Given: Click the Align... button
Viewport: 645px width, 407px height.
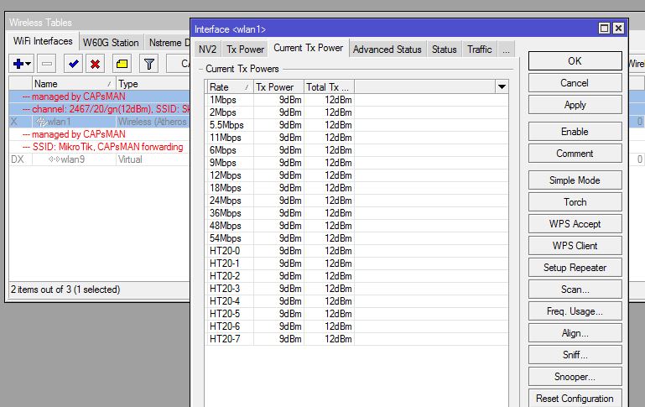Looking at the screenshot, I should (x=575, y=332).
